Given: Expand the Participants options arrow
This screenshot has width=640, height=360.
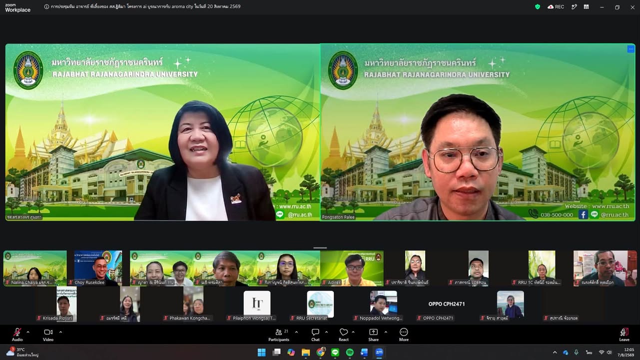Looking at the screenshot, I should (x=296, y=332).
